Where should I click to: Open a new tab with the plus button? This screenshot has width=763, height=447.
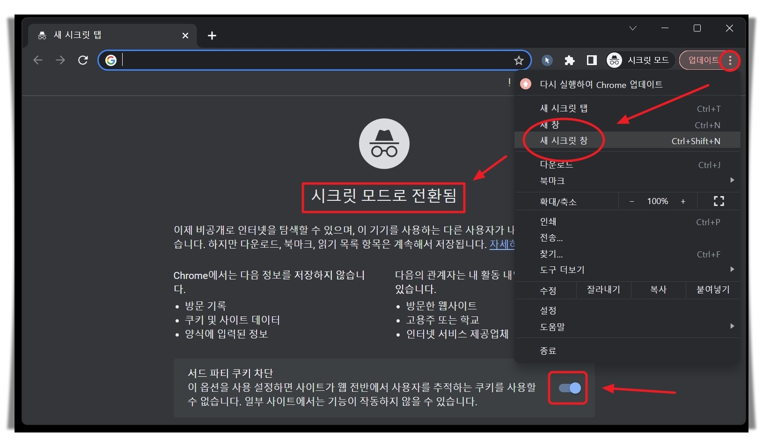point(212,36)
